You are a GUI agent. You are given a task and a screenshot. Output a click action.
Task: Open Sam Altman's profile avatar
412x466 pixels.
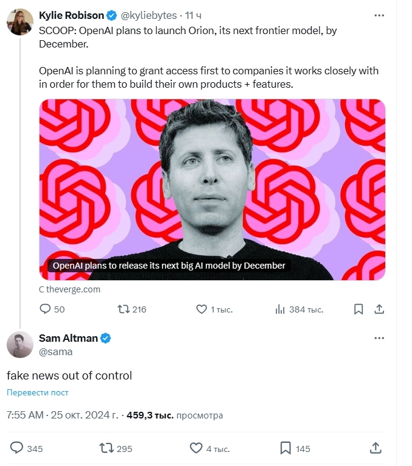point(19,345)
